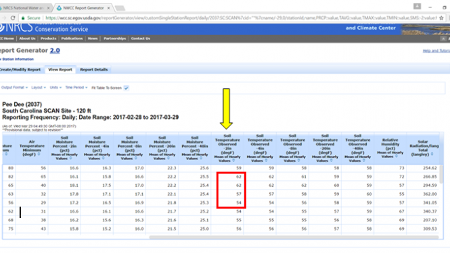
Task: Select solar radiation value 266.85
Action: point(430,177)
